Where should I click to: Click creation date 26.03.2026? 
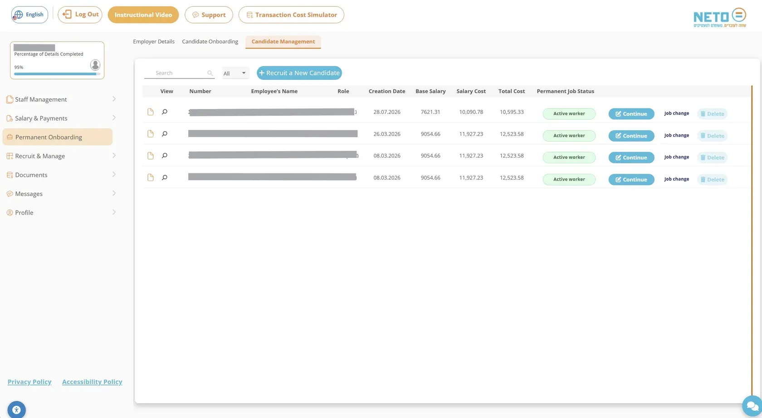pos(387,134)
